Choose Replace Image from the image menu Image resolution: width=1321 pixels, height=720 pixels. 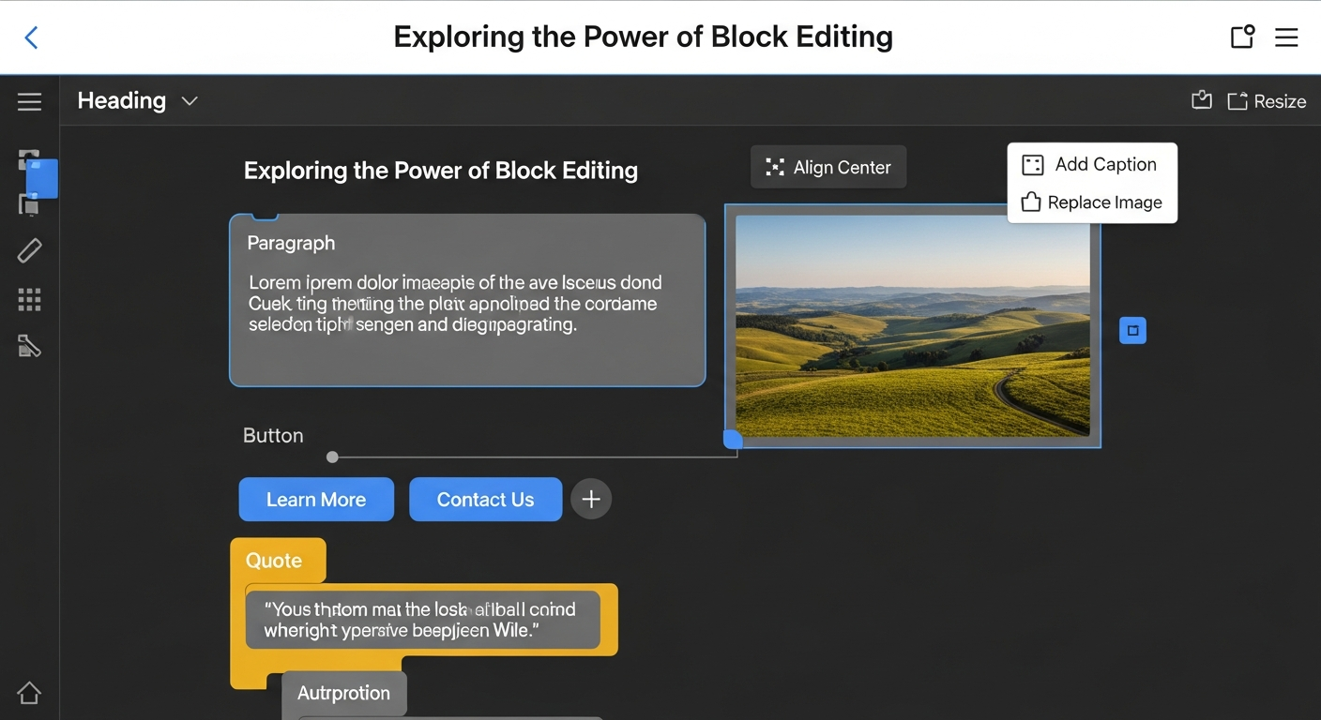1092,202
